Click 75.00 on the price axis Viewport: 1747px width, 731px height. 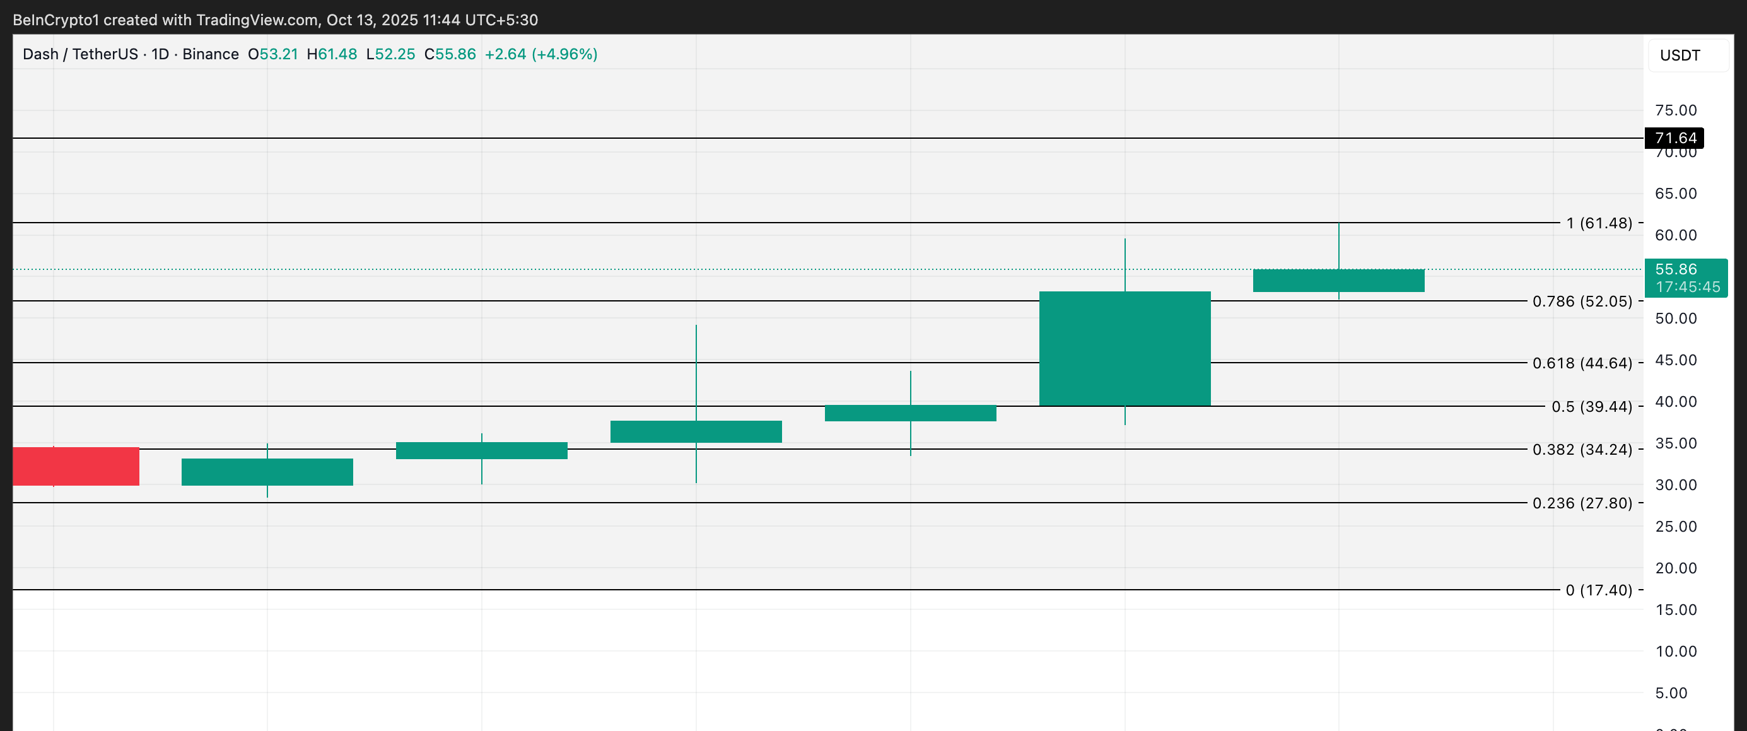coord(1675,110)
